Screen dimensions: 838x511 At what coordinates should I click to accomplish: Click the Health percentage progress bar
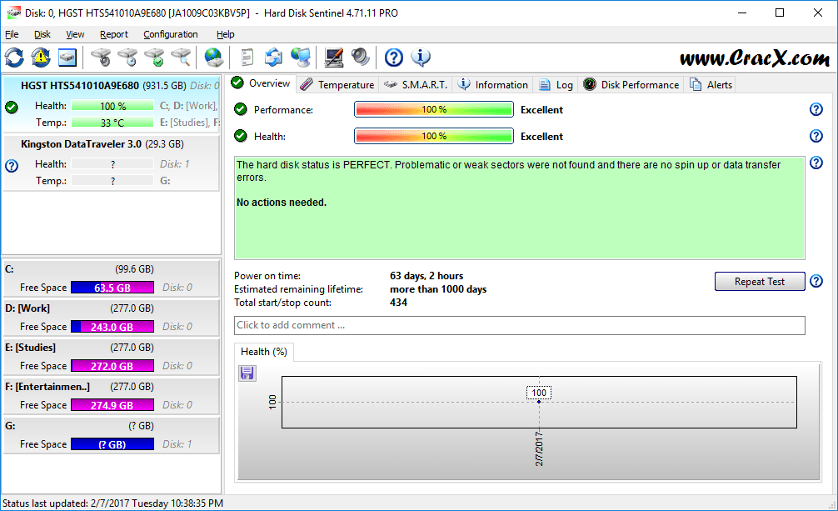[x=433, y=136]
